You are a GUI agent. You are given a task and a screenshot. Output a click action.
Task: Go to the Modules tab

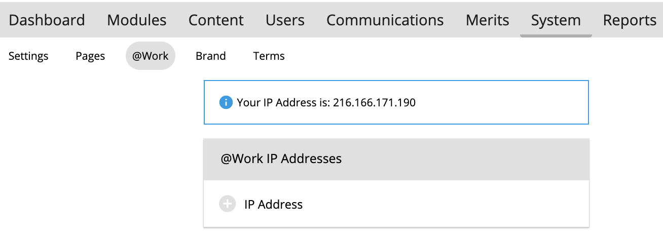tap(137, 20)
